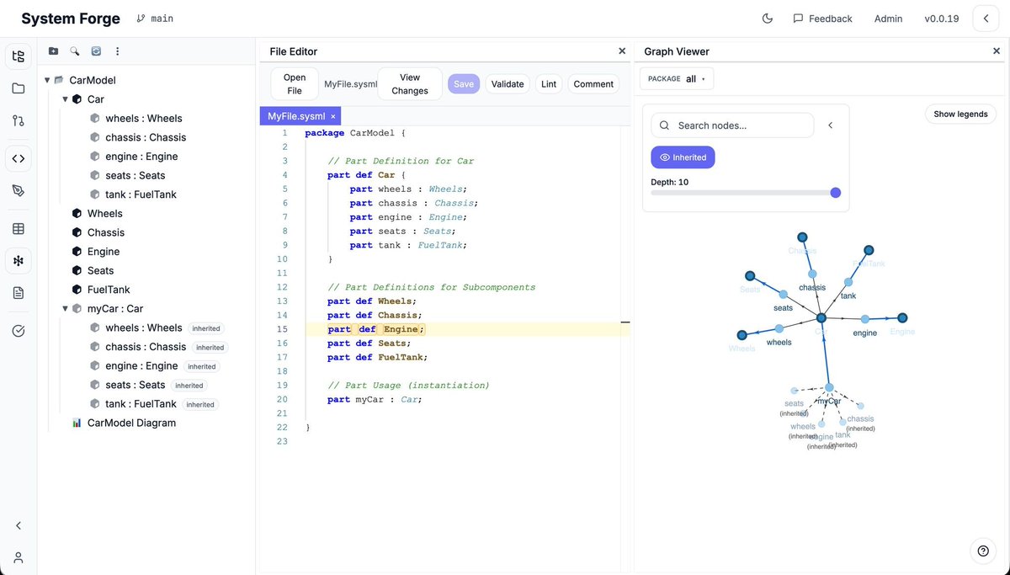Switch to dark mode with moon icon
The image size is (1010, 575).
click(767, 17)
